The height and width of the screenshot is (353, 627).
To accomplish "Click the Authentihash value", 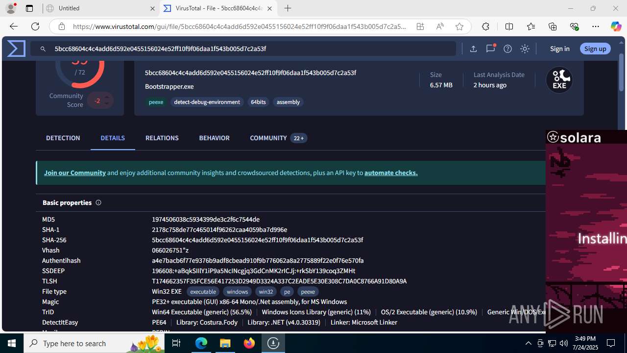I will (x=258, y=260).
